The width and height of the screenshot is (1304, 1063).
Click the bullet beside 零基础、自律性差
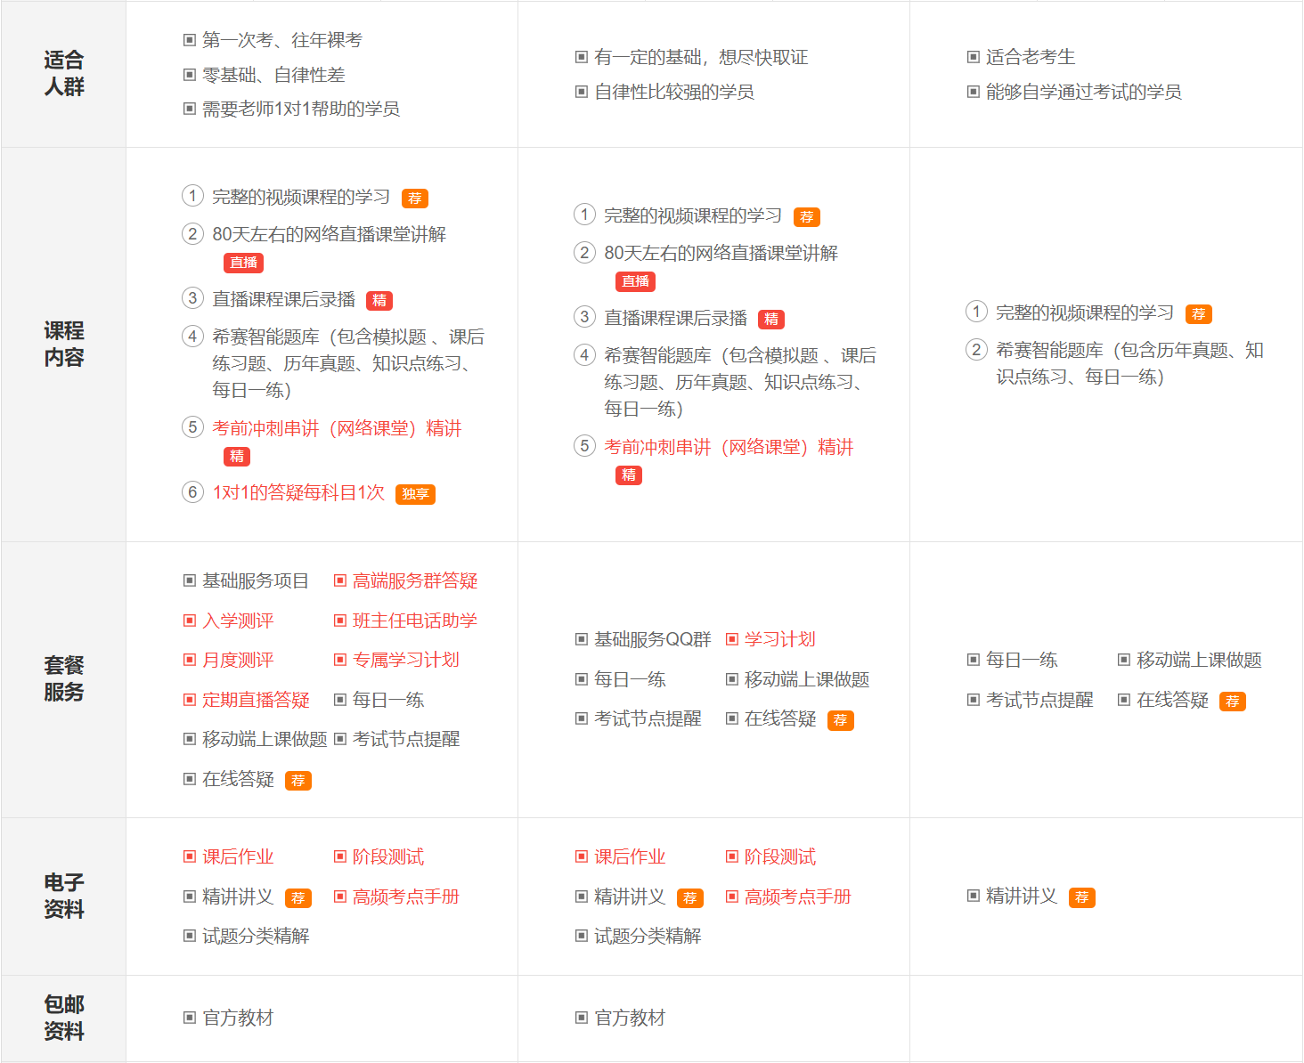pos(189,75)
